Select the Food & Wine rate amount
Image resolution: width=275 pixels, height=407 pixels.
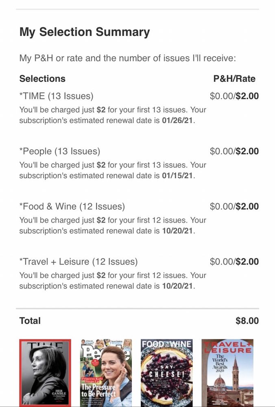point(234,206)
